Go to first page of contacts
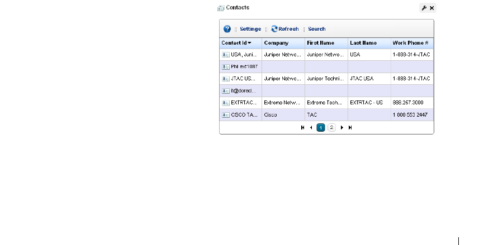Screen dimensions: 503x245 pos(302,127)
